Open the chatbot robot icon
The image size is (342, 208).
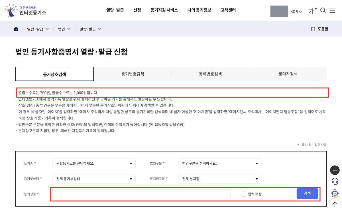(x=335, y=193)
